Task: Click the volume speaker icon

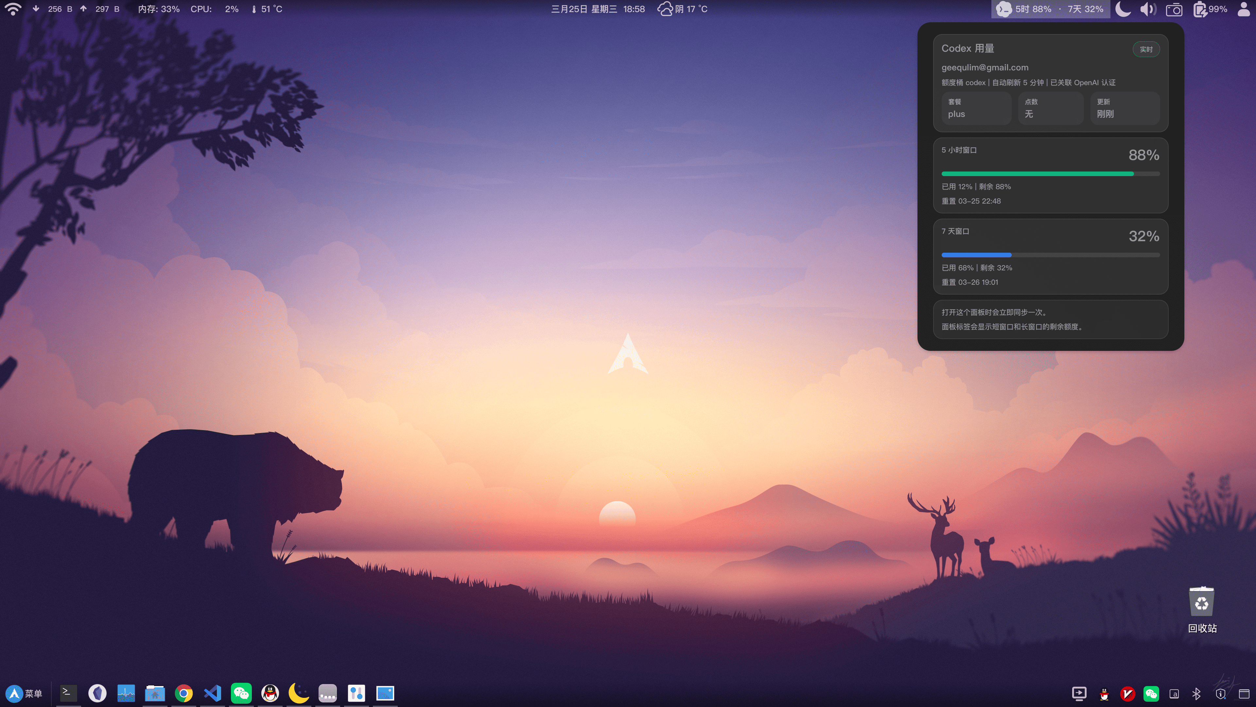Action: click(x=1148, y=9)
